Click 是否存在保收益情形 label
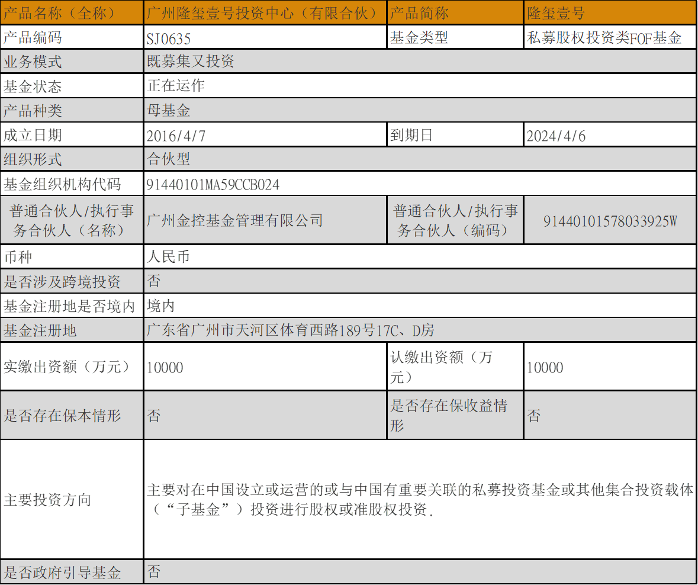 click(x=449, y=416)
